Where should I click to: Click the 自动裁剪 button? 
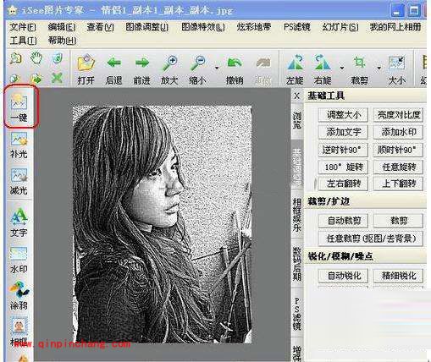tap(343, 221)
